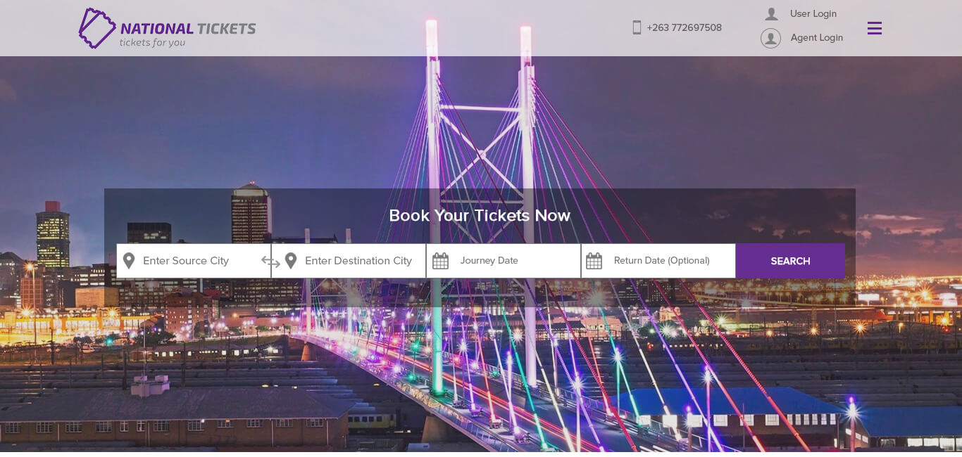This screenshot has height=457, width=962.
Task: Select the Journey Date field
Action: tap(504, 261)
